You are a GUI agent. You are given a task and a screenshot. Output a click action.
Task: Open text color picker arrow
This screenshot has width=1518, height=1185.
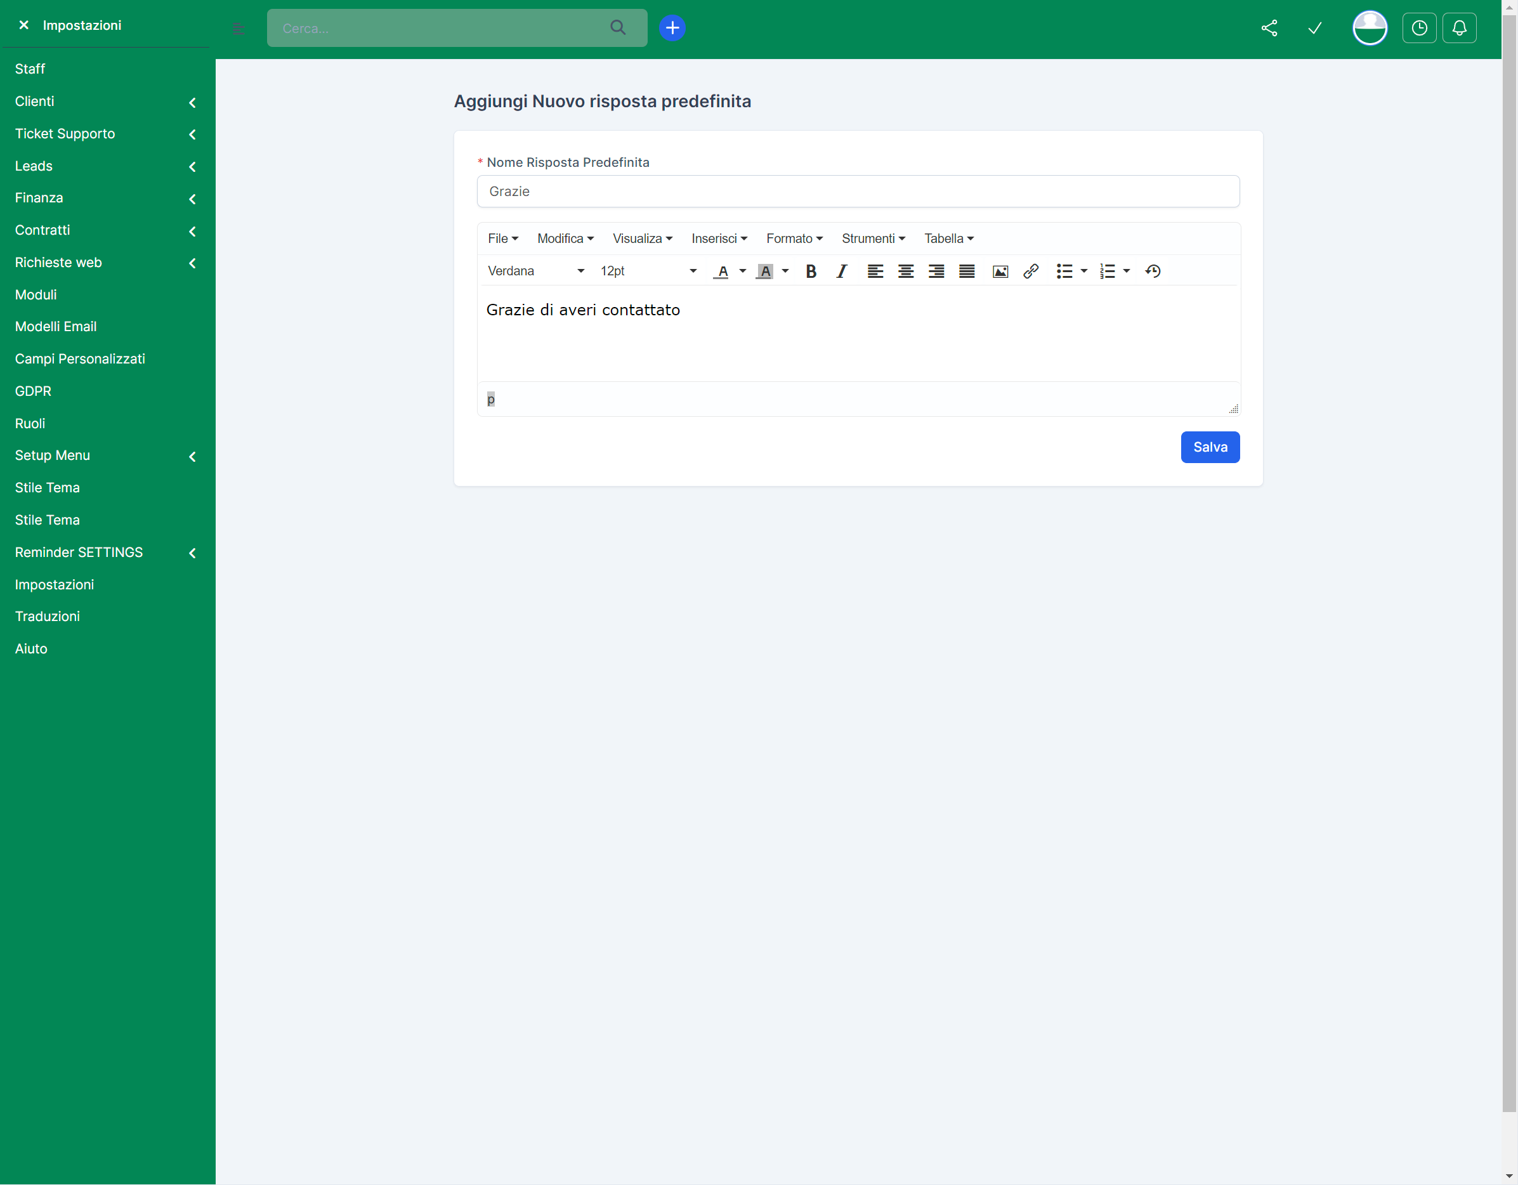point(742,271)
